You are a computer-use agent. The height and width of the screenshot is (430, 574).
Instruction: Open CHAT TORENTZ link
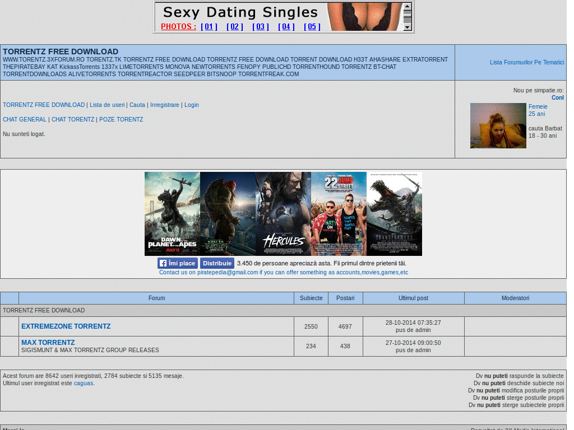tap(73, 120)
